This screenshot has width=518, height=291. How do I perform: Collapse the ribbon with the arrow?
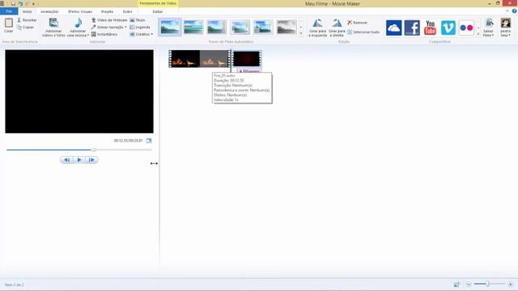pyautogui.click(x=507, y=11)
